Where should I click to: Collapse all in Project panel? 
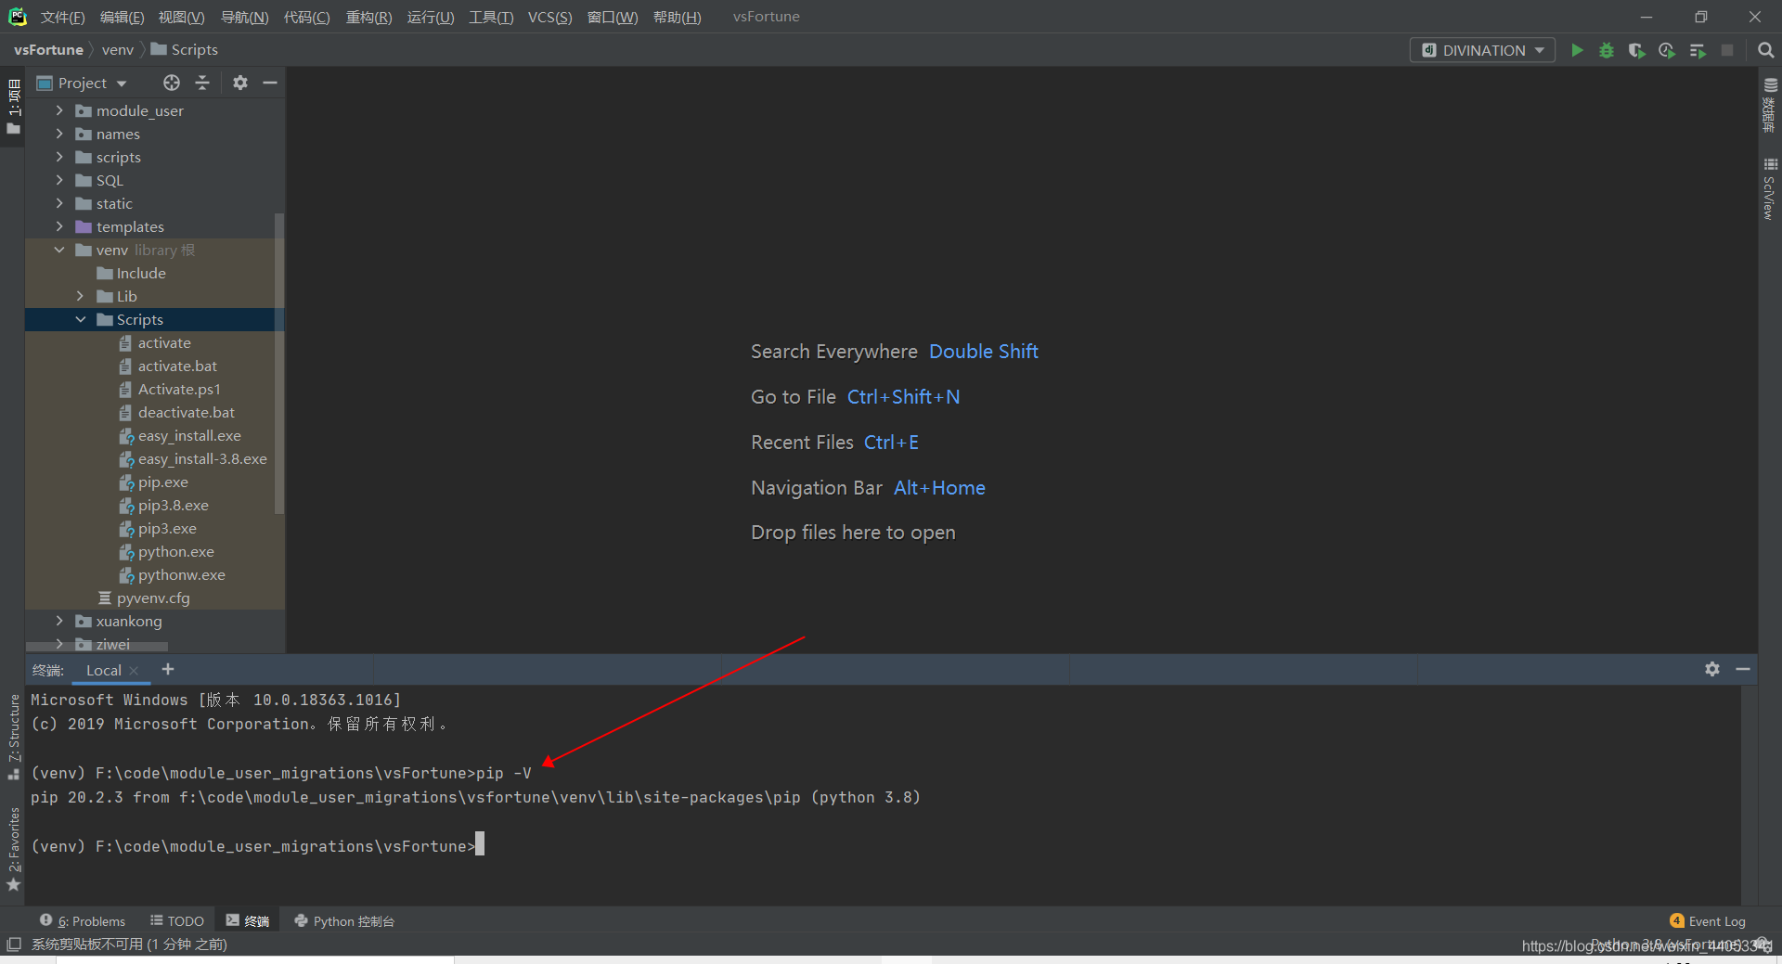point(202,83)
